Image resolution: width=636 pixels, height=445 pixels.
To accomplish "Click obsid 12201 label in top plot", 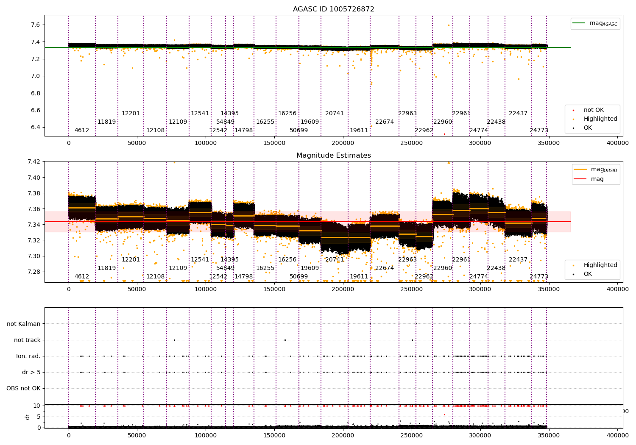I will click(x=131, y=114).
